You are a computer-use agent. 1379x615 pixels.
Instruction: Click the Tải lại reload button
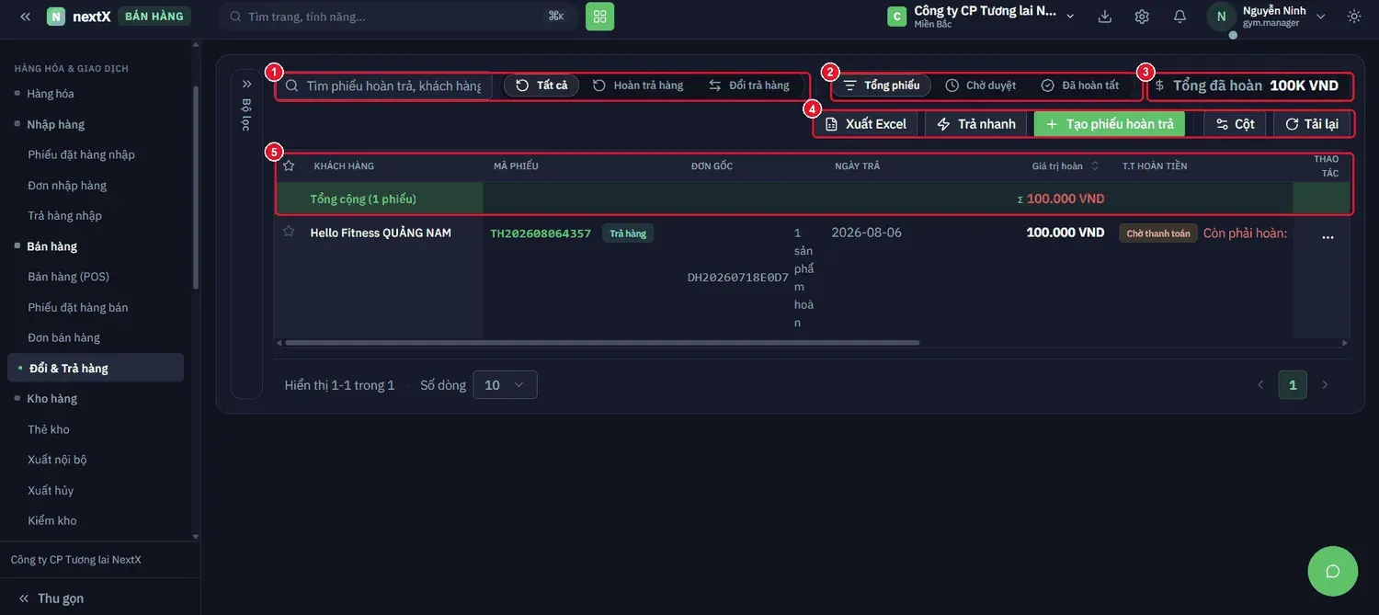coord(1312,124)
